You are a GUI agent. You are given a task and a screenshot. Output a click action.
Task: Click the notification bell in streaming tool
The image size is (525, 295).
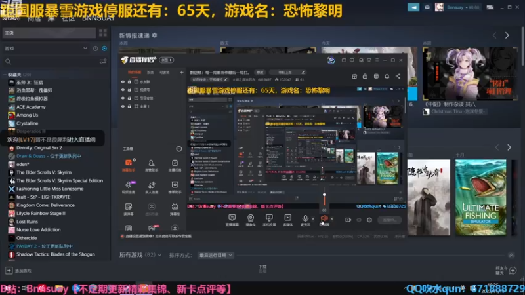[x=387, y=76]
